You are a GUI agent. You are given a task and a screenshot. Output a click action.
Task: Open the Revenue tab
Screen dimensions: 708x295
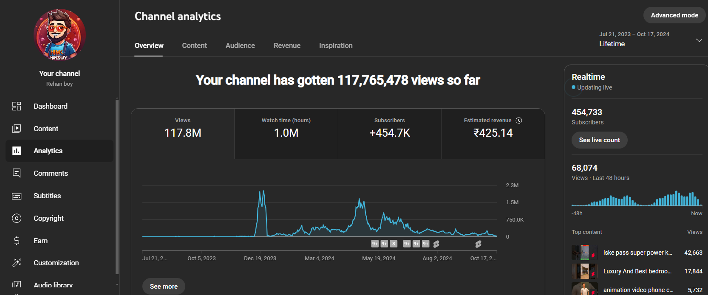tap(287, 45)
